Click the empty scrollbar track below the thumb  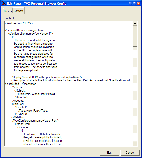135,94
